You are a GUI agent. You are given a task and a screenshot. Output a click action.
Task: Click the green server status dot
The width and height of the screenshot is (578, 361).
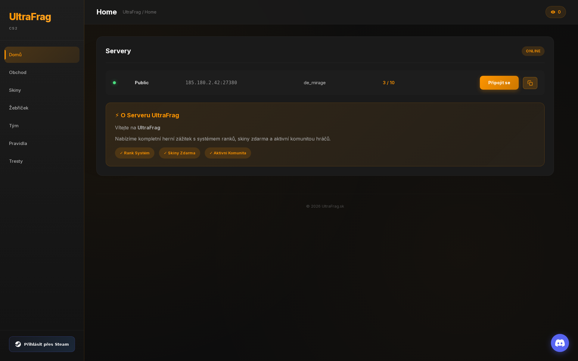[x=114, y=83]
